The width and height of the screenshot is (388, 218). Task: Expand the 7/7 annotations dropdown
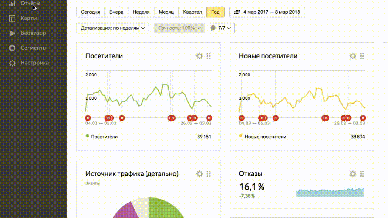[222, 28]
